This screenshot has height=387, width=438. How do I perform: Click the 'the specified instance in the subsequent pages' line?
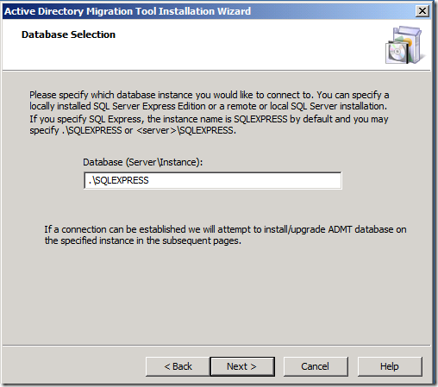click(143, 240)
